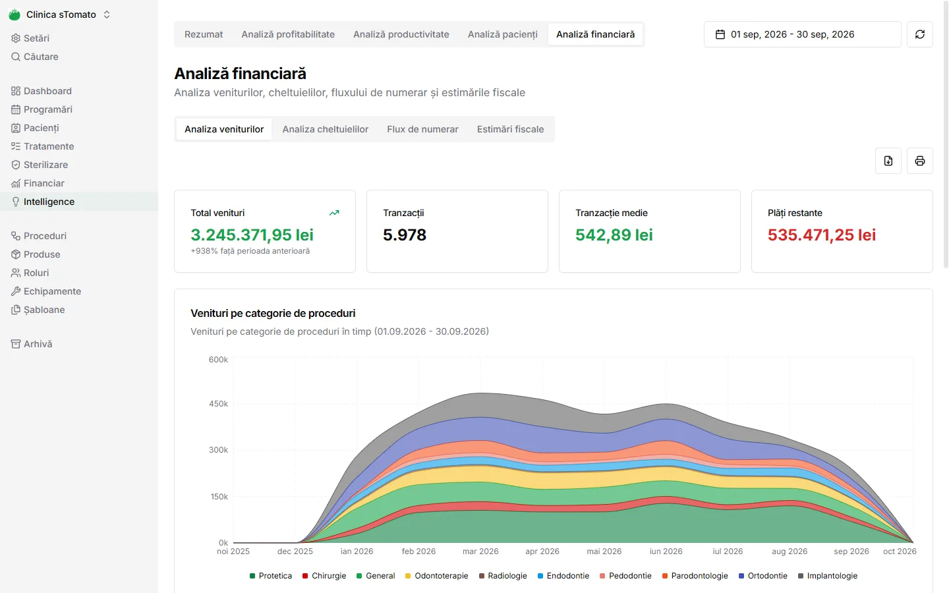The width and height of the screenshot is (949, 593).
Task: Click the Pacienți contact icon
Action: point(16,128)
